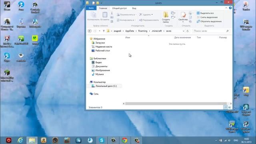The width and height of the screenshot is (256, 144).
Task: Open the Файл (File) menu tab
Action: 91,8
